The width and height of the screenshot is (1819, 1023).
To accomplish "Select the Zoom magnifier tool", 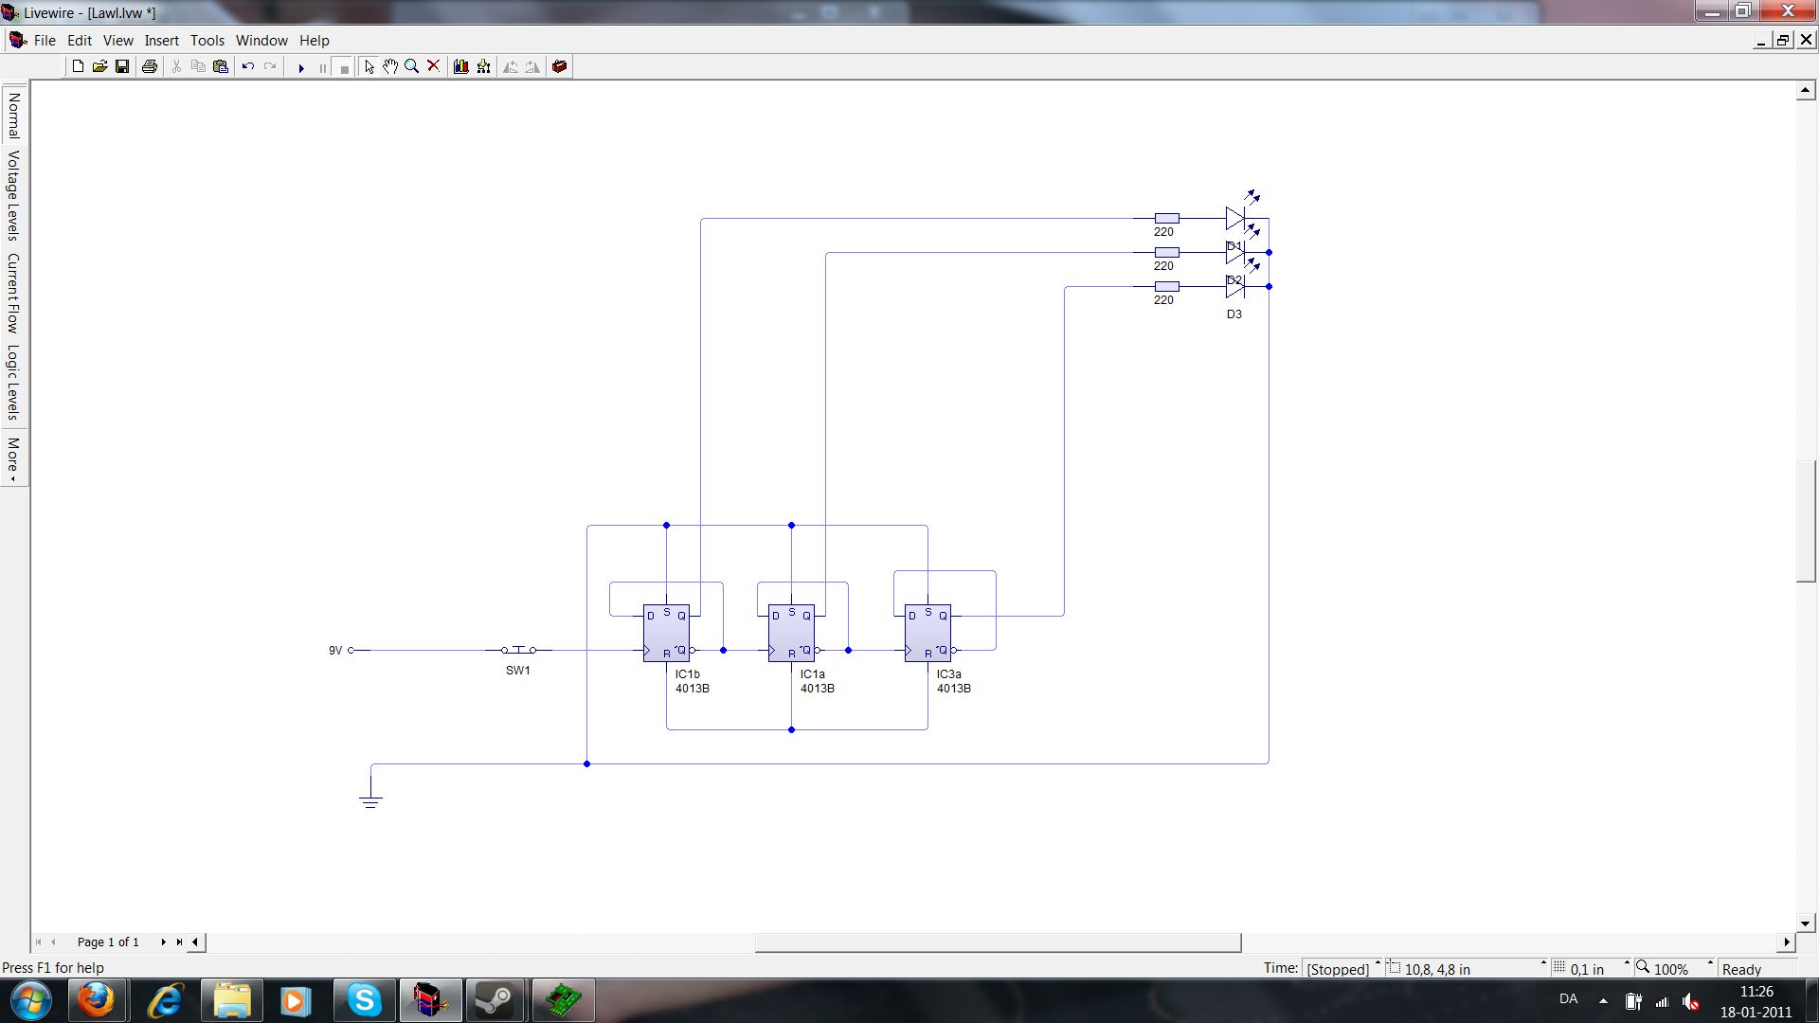I will [x=412, y=66].
